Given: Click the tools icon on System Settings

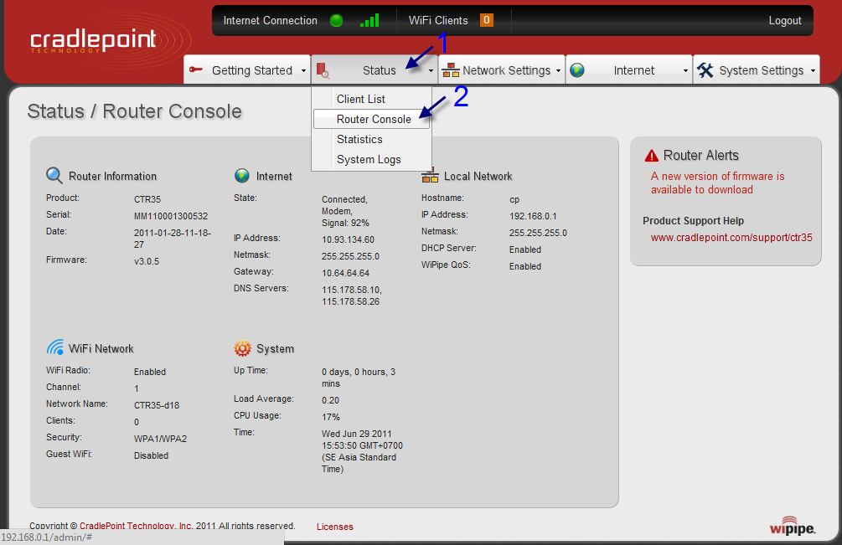Looking at the screenshot, I should [705, 70].
